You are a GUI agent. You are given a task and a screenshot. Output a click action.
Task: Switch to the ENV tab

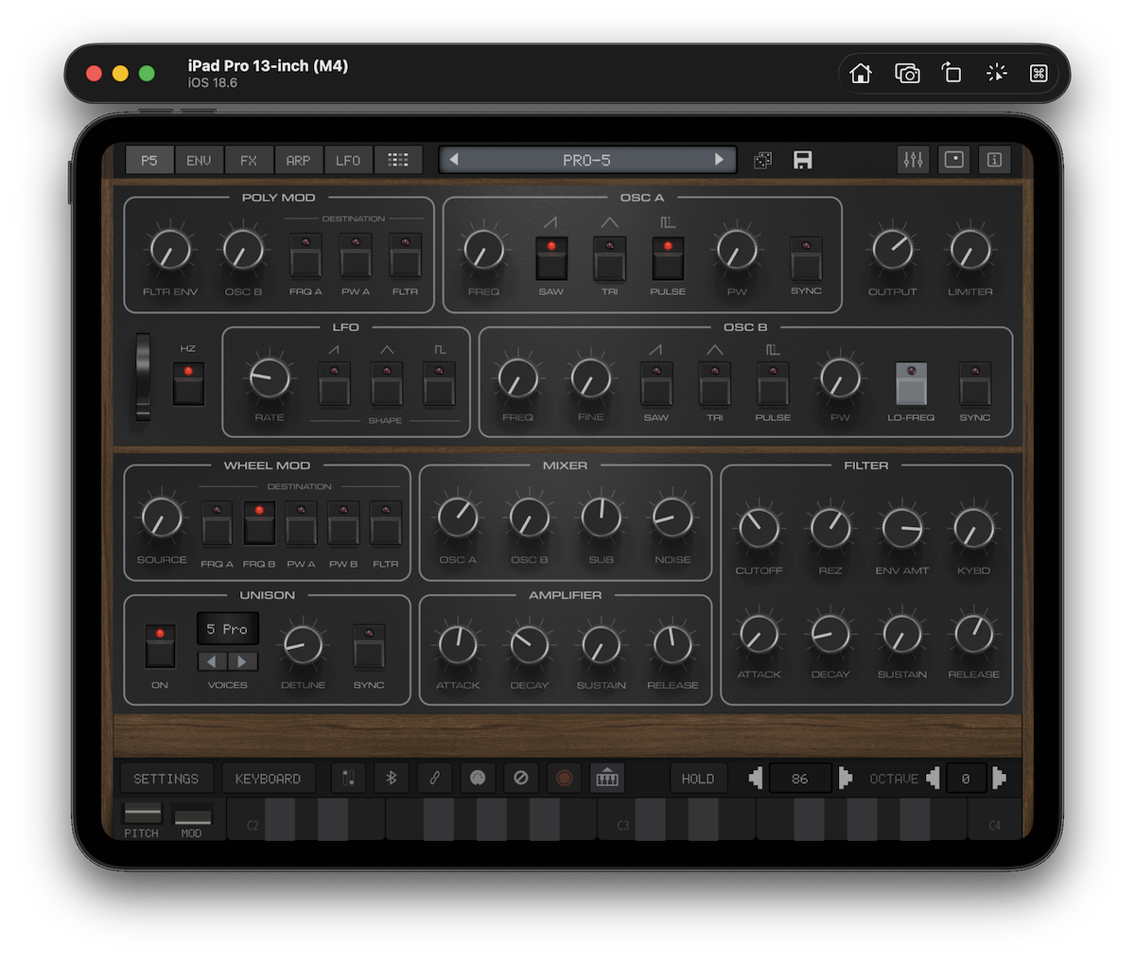click(x=199, y=160)
